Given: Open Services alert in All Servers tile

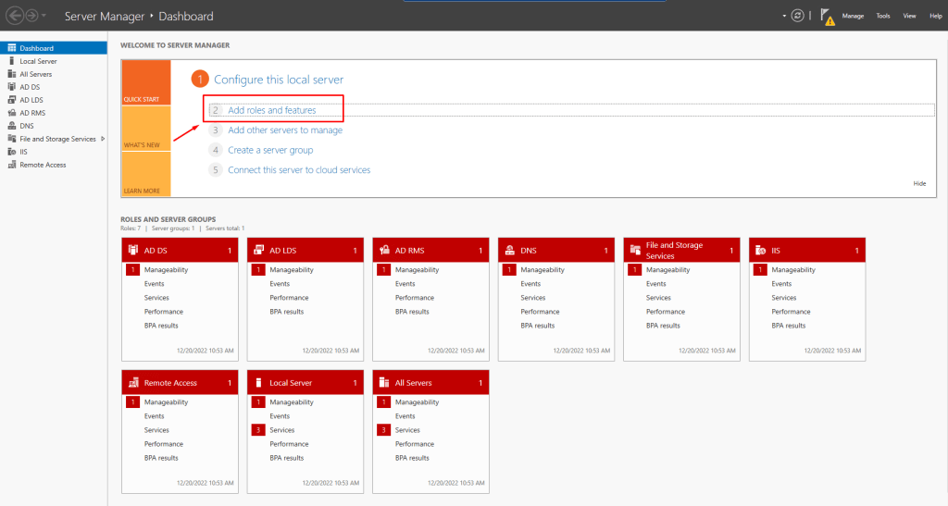Looking at the screenshot, I should coord(407,430).
